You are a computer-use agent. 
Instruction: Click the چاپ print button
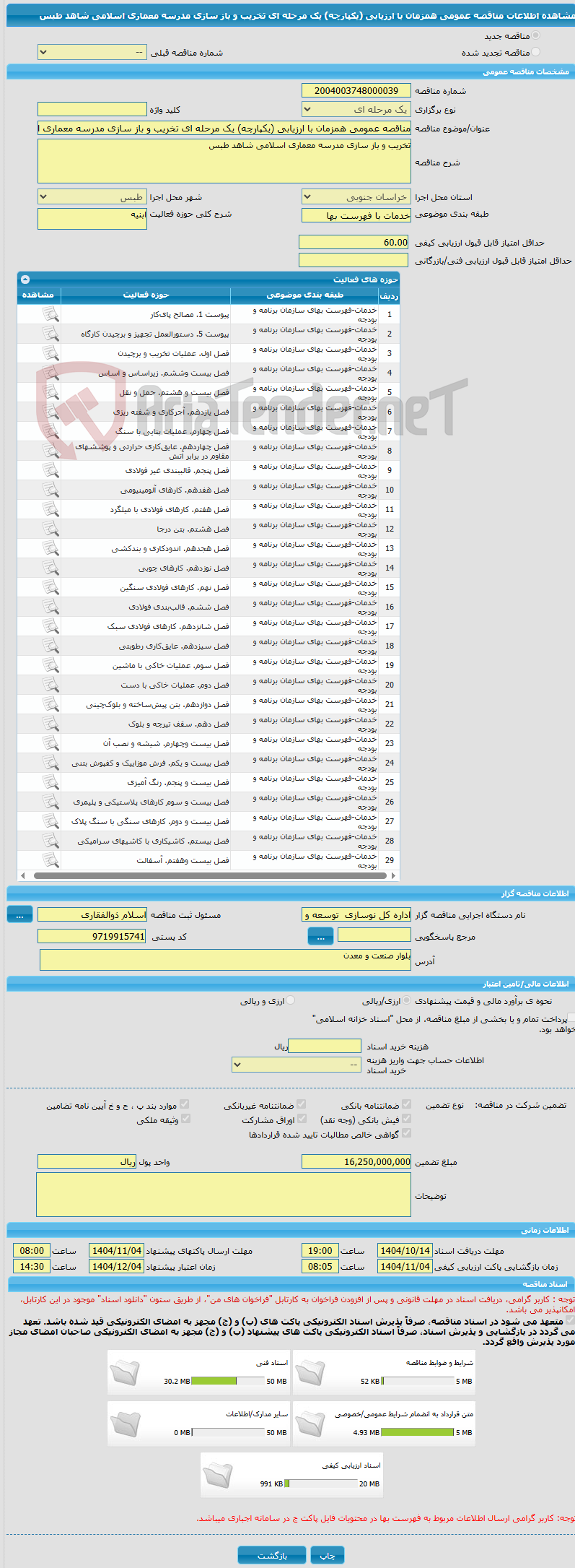click(x=328, y=1555)
